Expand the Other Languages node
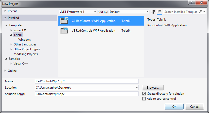 (x=11, y=44)
